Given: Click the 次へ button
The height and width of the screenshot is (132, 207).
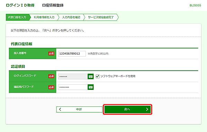Looking at the screenshot, I should (x=127, y=110).
